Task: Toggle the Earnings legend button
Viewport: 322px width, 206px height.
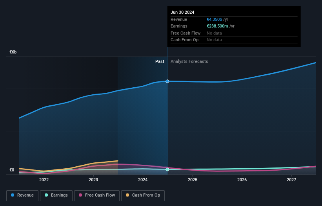Action: (x=56, y=195)
